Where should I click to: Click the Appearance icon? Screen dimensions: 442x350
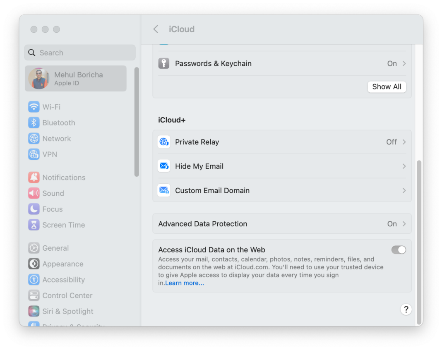click(34, 264)
